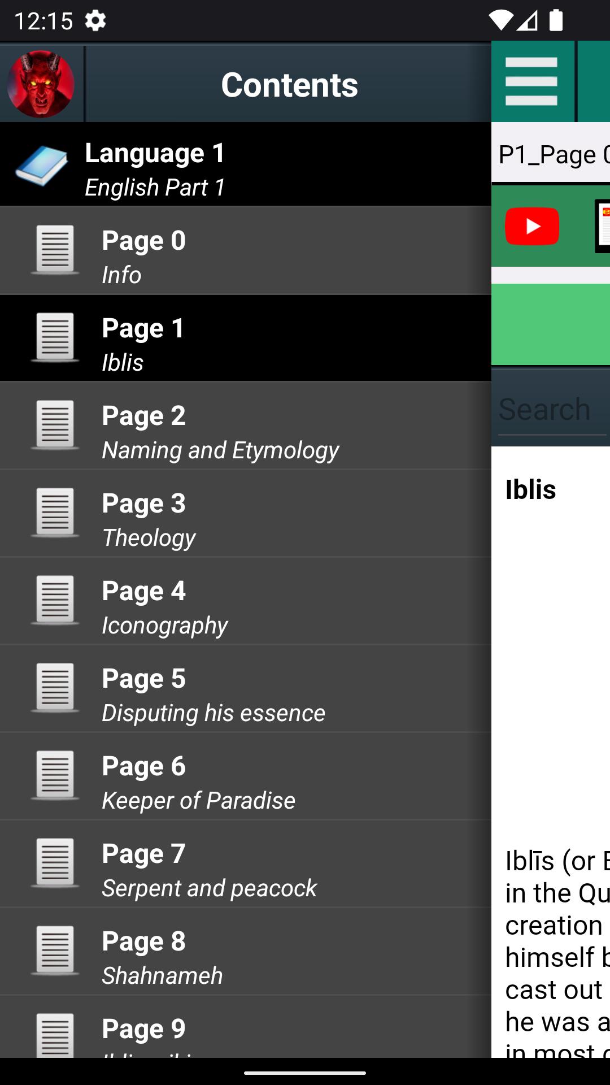This screenshot has width=610, height=1085.
Task: Go to Page 4 Iconography
Action: pos(245,601)
